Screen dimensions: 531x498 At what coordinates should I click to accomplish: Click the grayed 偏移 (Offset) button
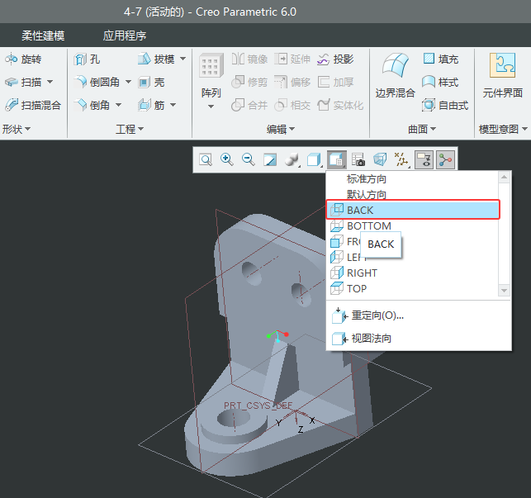click(x=292, y=82)
